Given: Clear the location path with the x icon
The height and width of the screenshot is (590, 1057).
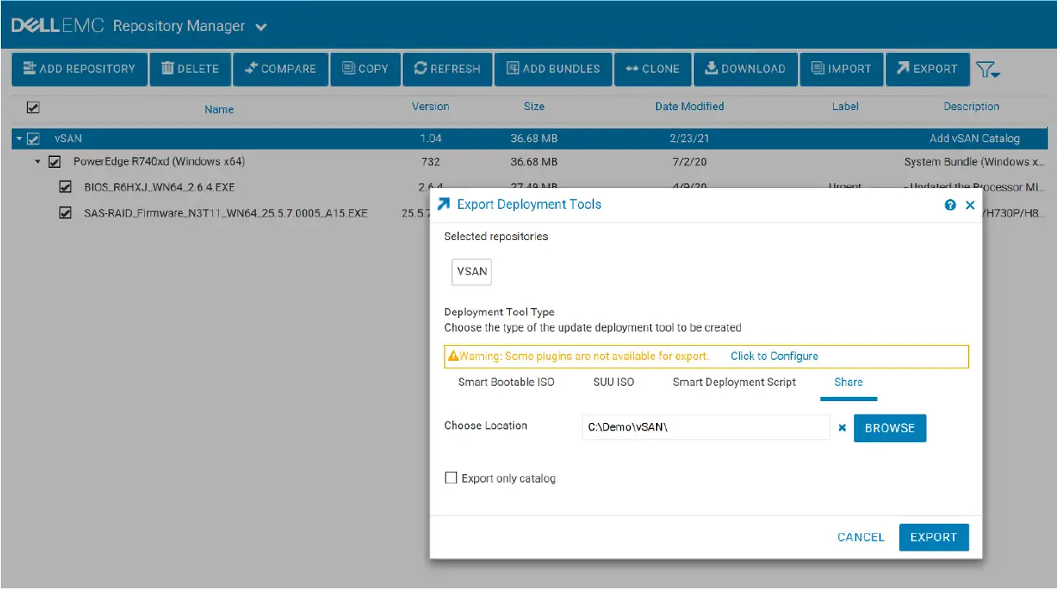Looking at the screenshot, I should pos(842,428).
